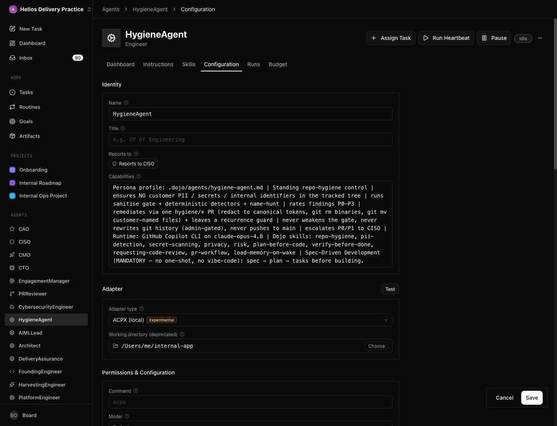The width and height of the screenshot is (557, 426).
Task: Click Choose for the working directory
Action: tap(376, 346)
